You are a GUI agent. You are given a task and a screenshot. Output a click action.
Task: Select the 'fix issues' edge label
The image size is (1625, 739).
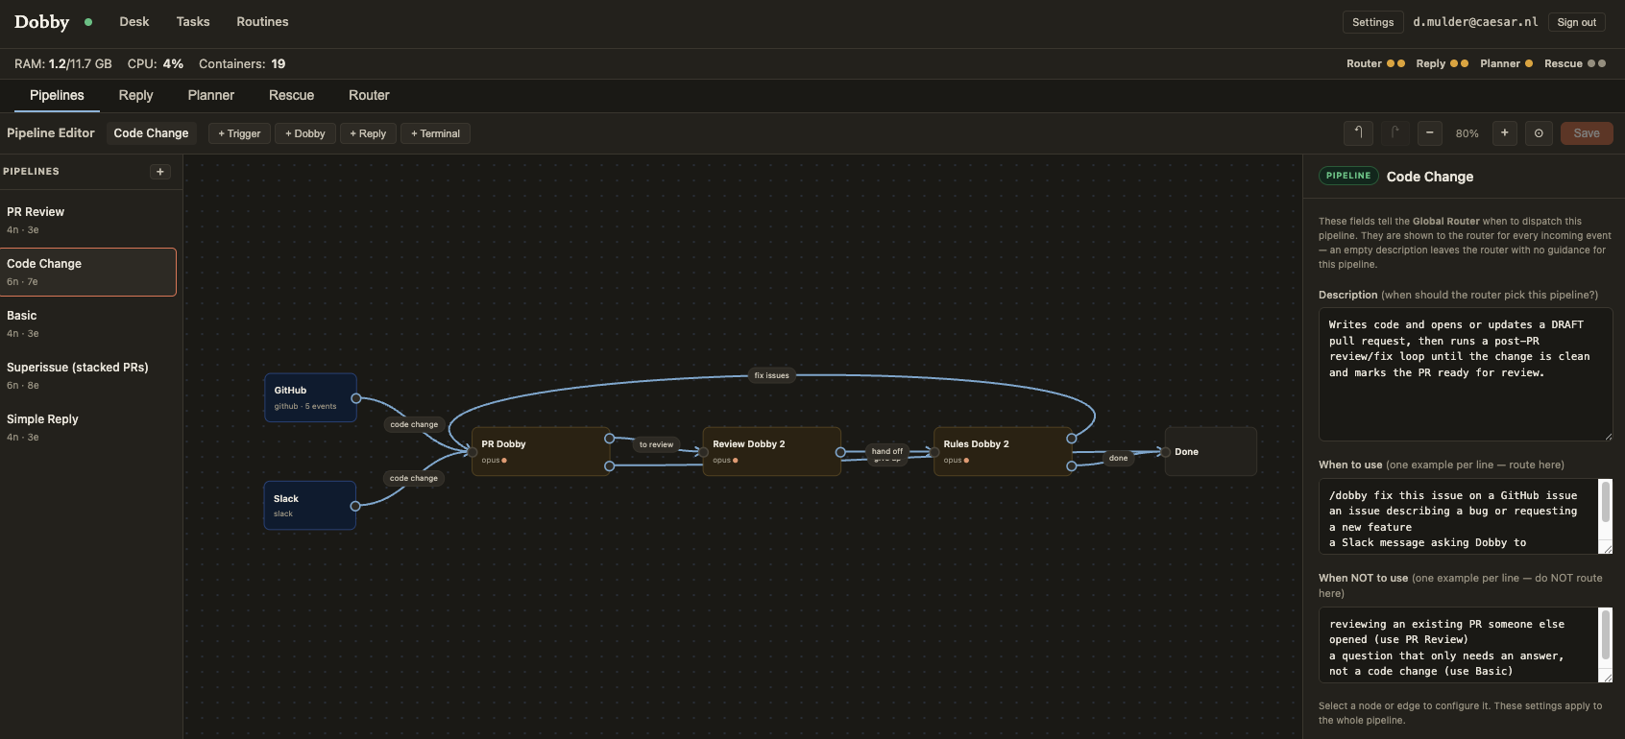(x=771, y=375)
